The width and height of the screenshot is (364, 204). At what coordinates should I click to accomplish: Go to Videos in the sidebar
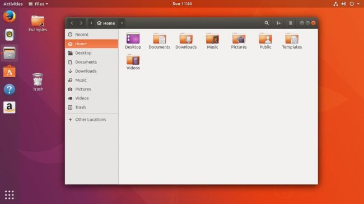(92, 98)
